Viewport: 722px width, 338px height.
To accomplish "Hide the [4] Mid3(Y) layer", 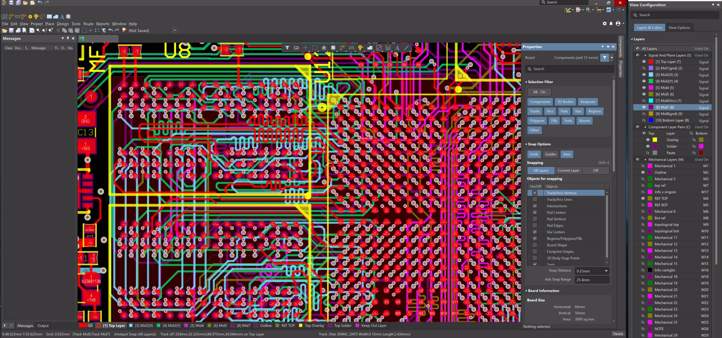I will 644,81.
